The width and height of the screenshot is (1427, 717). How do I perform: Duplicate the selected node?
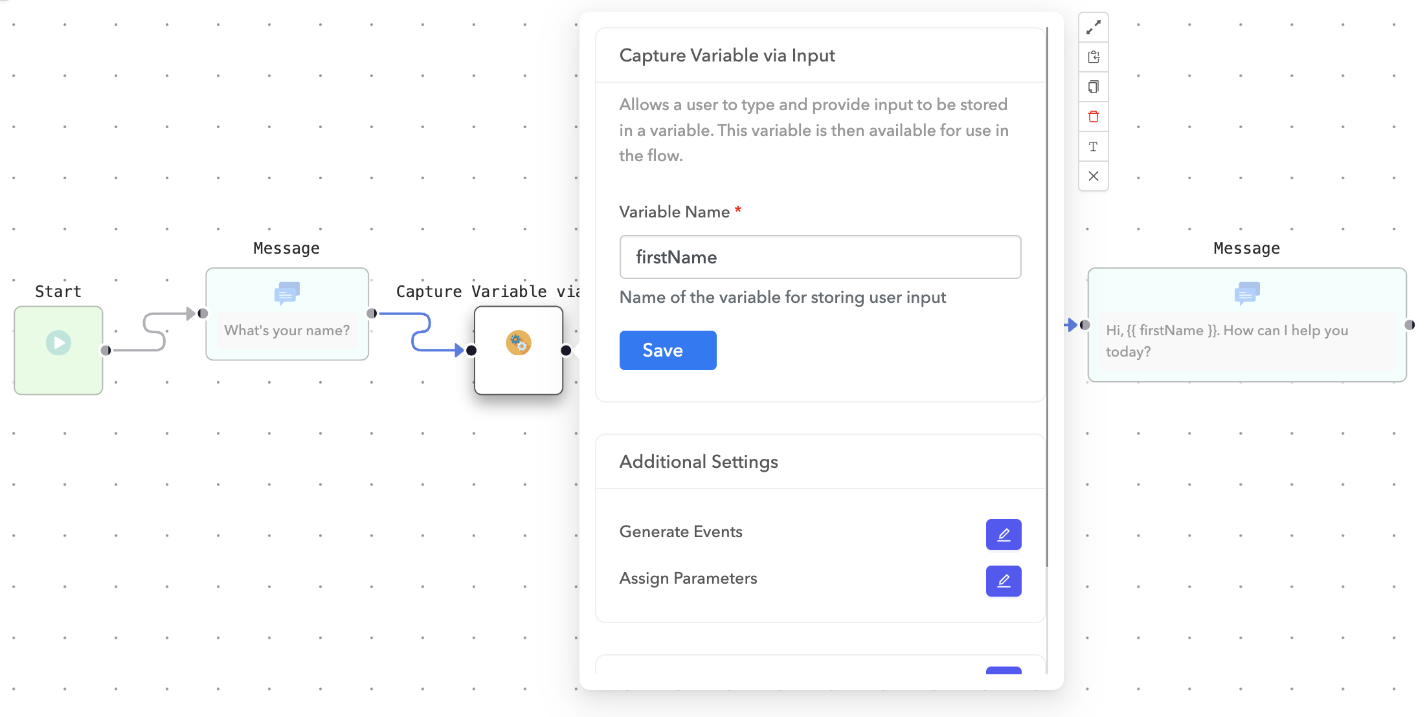[x=1094, y=87]
